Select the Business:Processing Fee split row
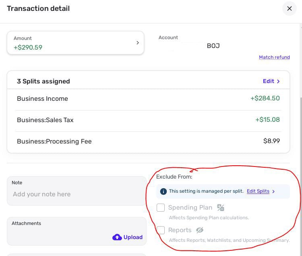The width and height of the screenshot is (302, 256). pos(148,142)
